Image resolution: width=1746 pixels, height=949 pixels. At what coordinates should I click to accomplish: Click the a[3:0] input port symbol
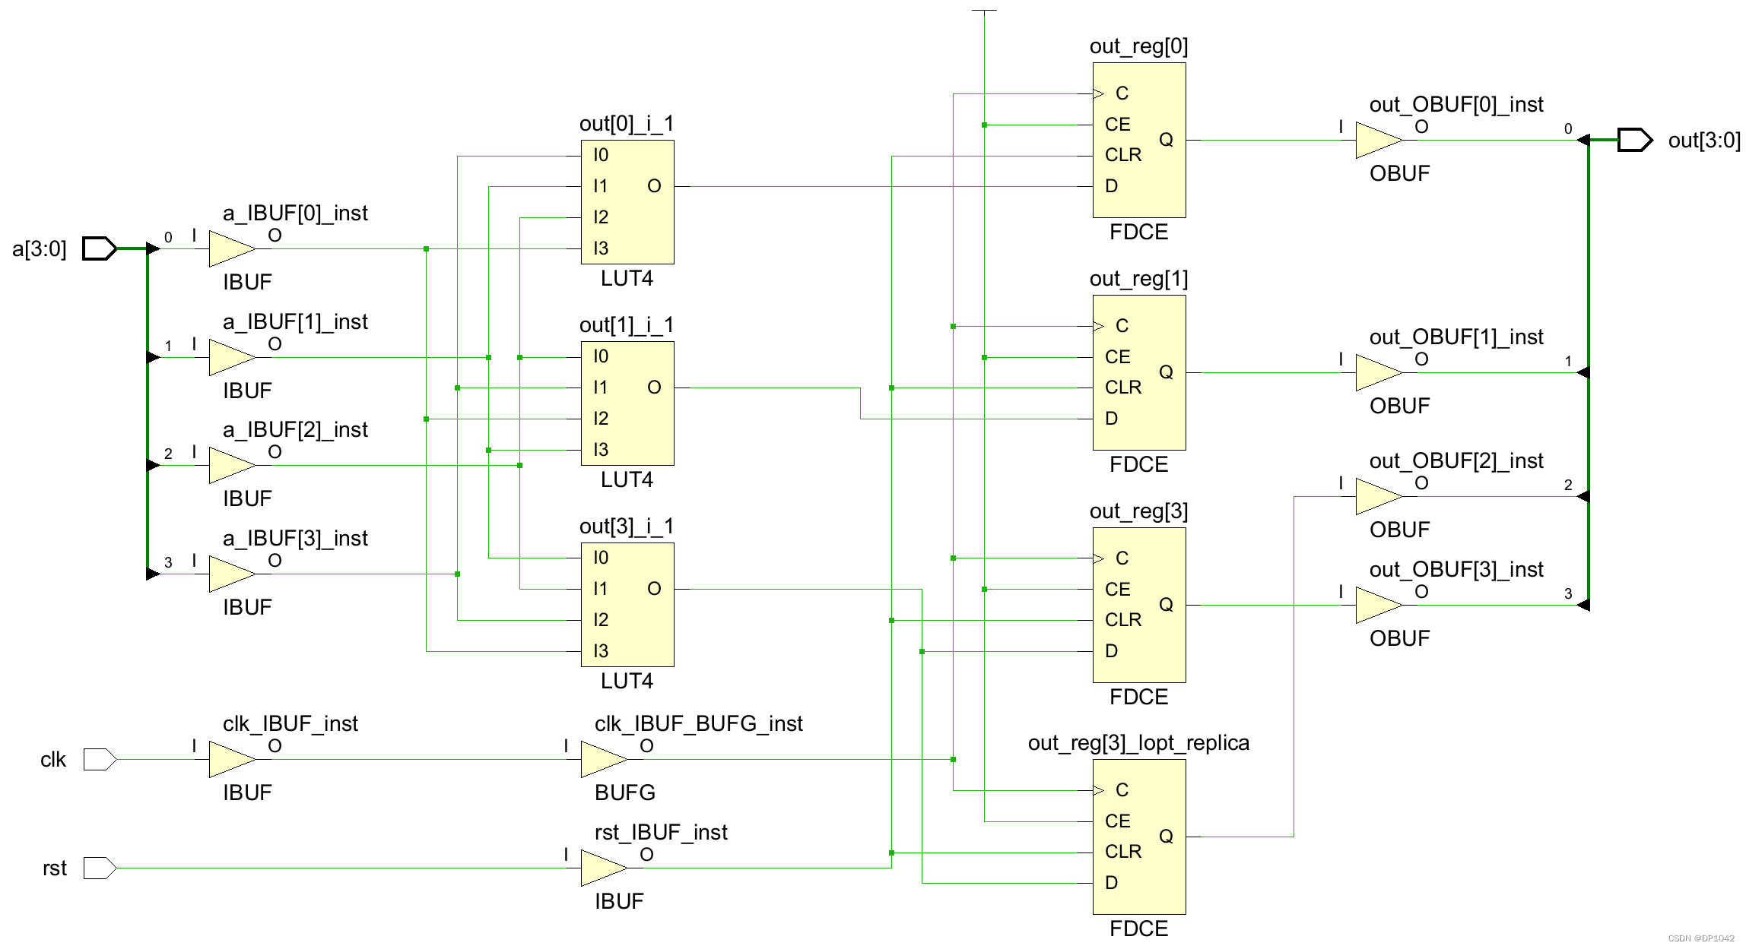(x=98, y=247)
